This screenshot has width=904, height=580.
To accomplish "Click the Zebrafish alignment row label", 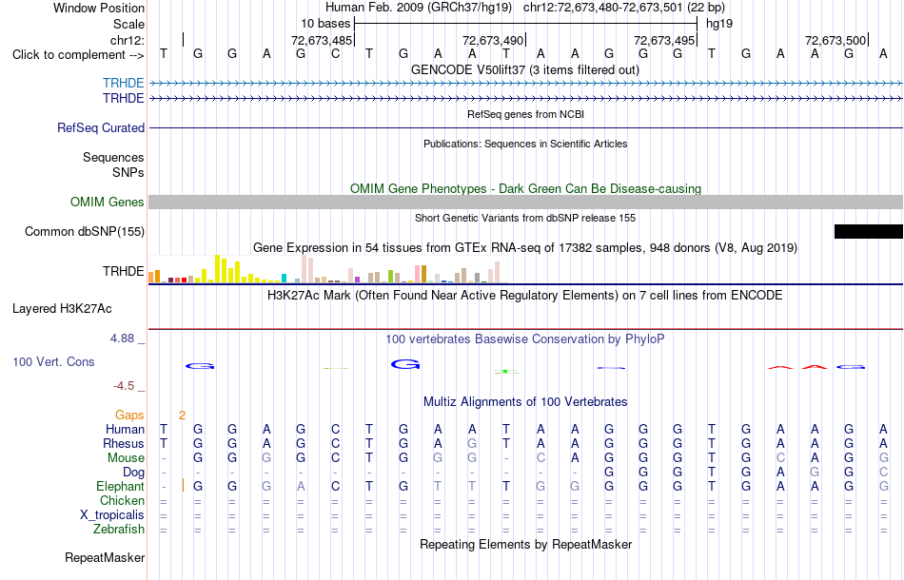I will pos(119,529).
